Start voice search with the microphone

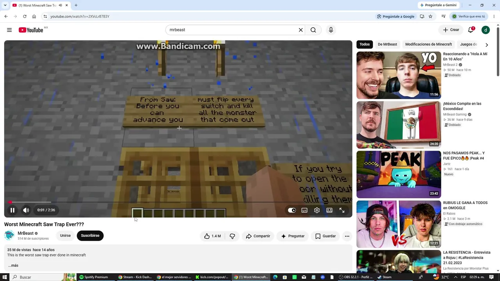pos(331,30)
